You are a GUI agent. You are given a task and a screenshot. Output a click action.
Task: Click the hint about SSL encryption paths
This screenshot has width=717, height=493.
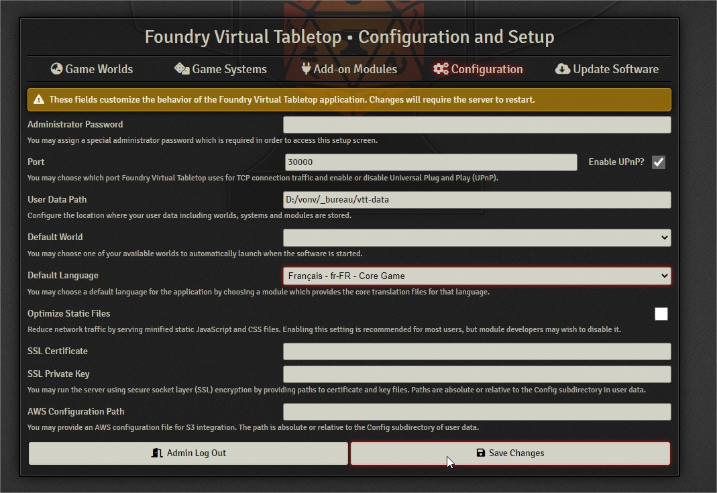(x=337, y=390)
